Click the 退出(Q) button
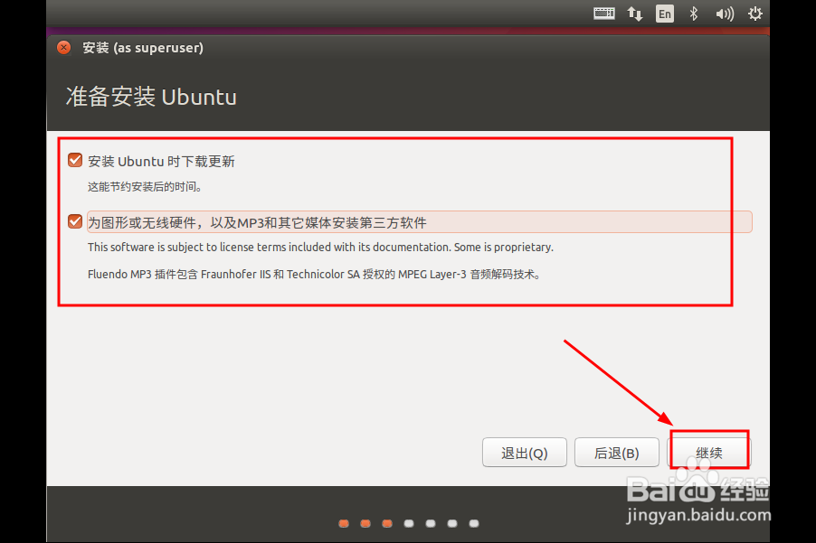Image resolution: width=816 pixels, height=543 pixels. pos(525,453)
